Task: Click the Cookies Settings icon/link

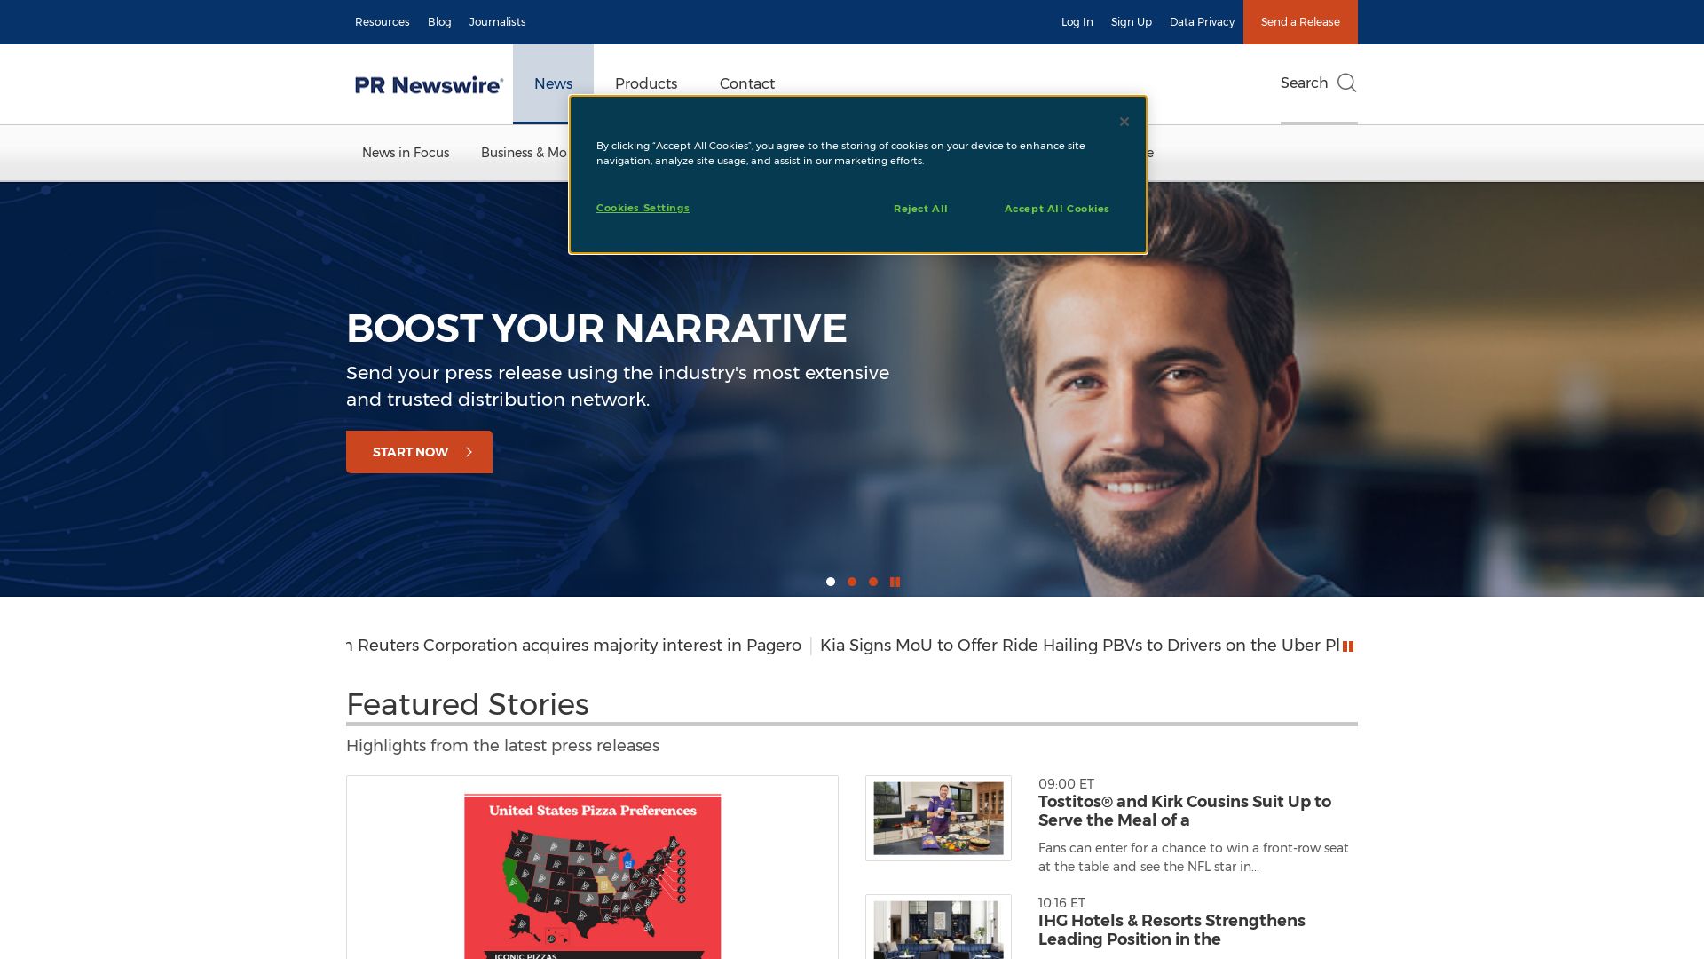Action: (643, 207)
